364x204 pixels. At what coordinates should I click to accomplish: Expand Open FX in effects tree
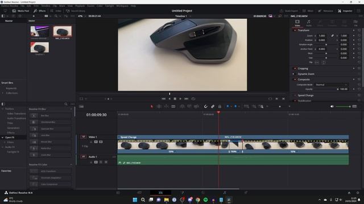coord(3,137)
